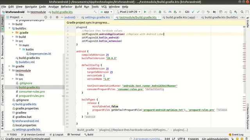Open the Refactor menu
Image resolution: width=250 pixels, height=140 pixels.
pyautogui.click(x=66, y=7)
